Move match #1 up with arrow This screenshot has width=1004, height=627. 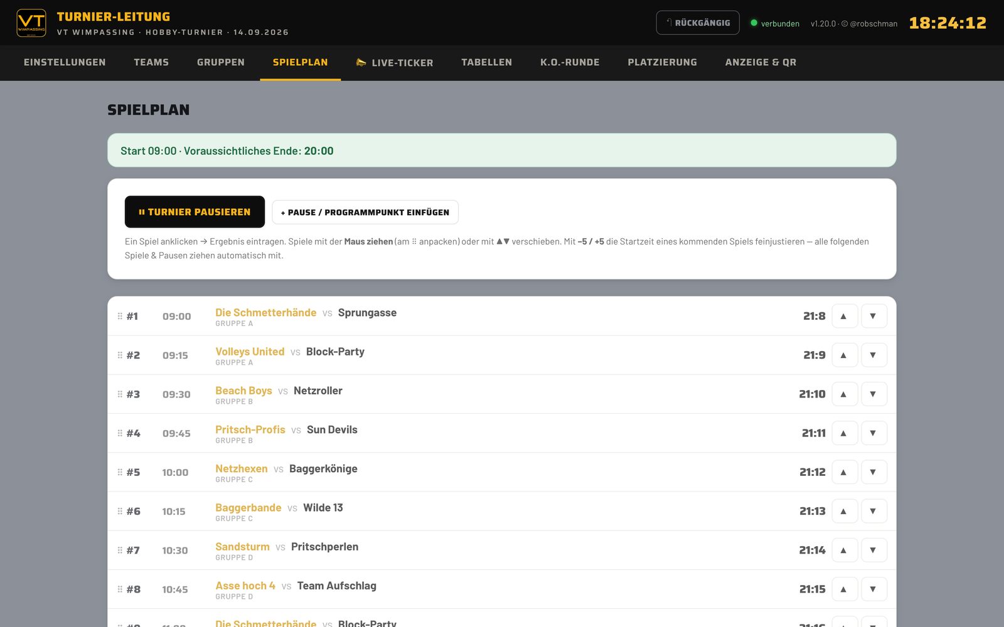844,316
